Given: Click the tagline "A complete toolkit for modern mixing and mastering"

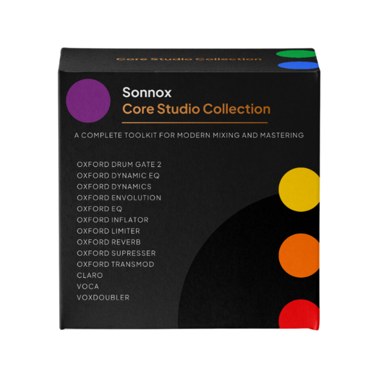Looking at the screenshot, I should [x=189, y=135].
